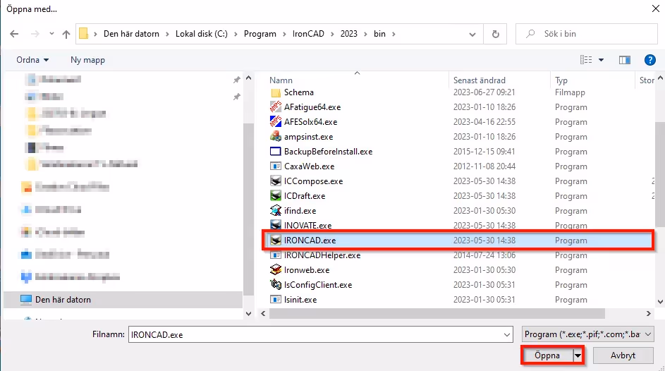Click the Öppna button

[x=547, y=355]
